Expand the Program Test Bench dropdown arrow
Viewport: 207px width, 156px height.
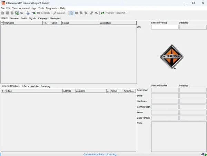pos(127,13)
